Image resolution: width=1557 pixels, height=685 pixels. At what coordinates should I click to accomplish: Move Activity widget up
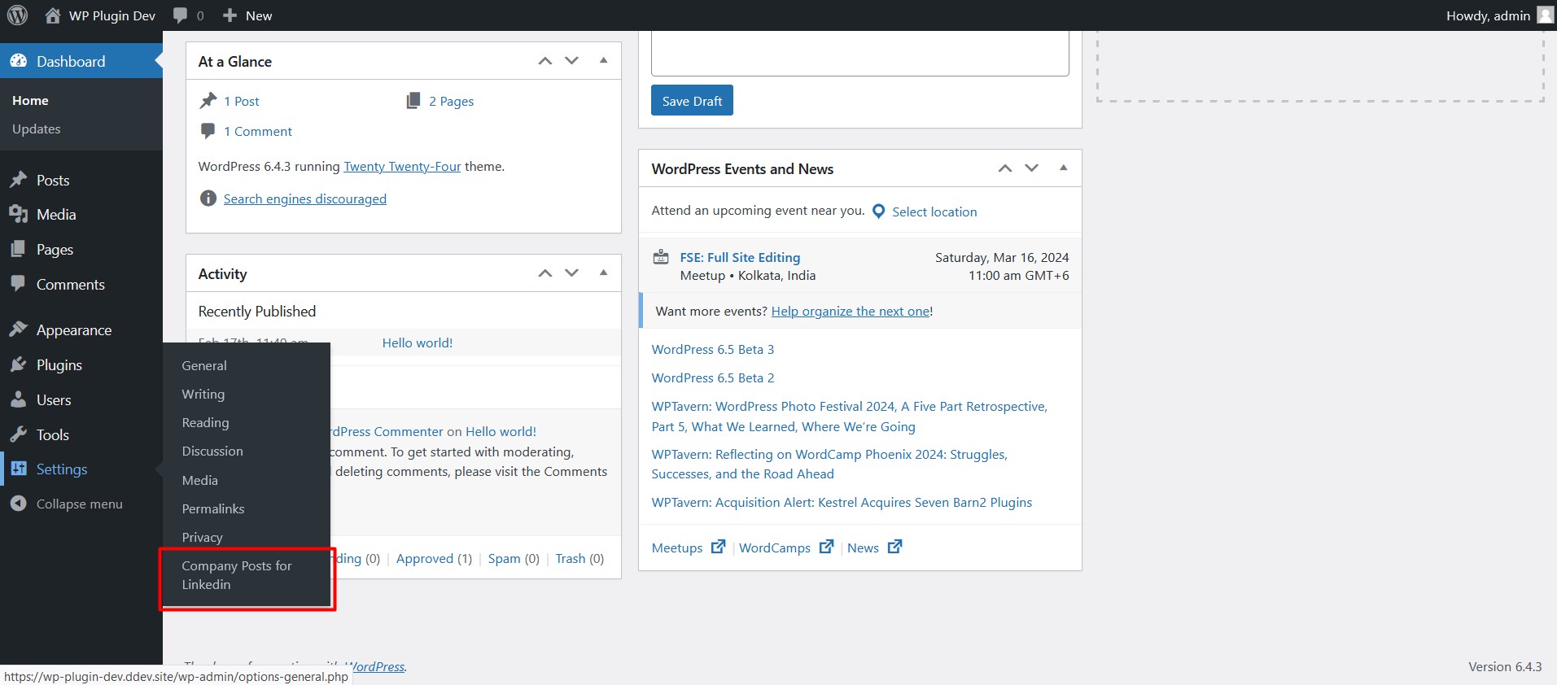pos(545,273)
